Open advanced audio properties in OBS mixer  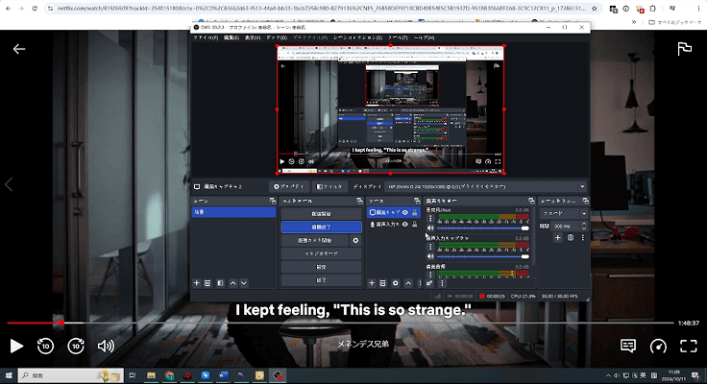429,283
